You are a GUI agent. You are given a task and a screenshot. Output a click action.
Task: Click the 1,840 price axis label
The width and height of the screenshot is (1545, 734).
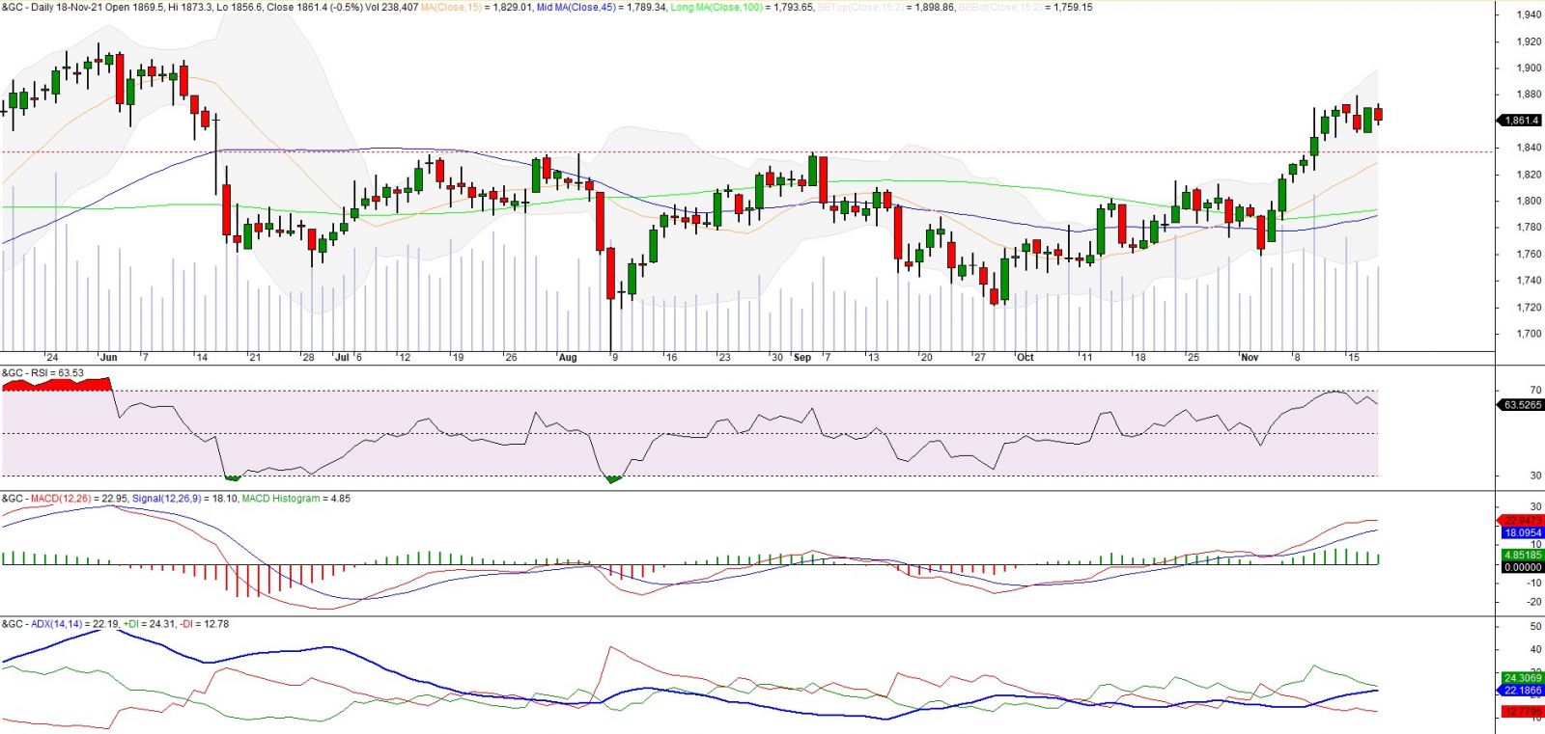click(x=1529, y=148)
